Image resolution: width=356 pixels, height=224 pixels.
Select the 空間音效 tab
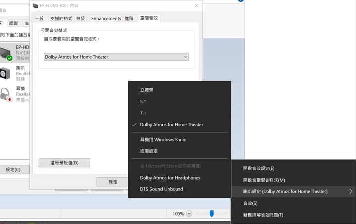click(x=149, y=18)
